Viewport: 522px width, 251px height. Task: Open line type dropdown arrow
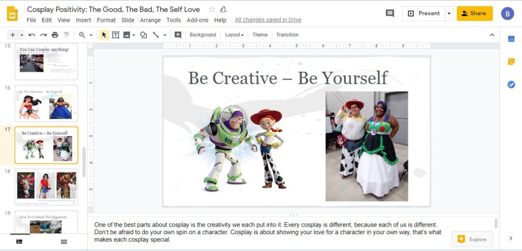165,35
